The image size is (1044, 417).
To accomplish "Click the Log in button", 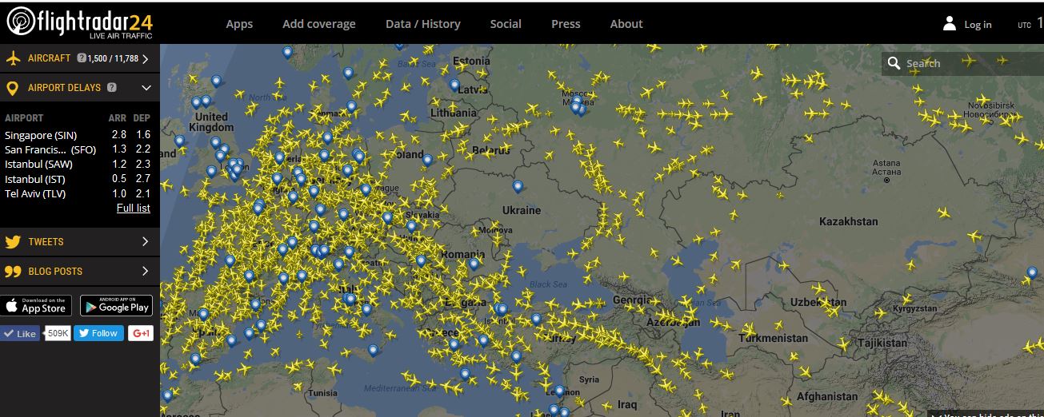I will tap(968, 24).
